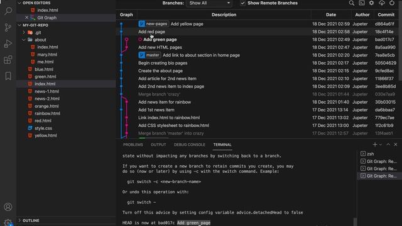Add a new terminal with plus icon
Image resolution: width=402 pixels, height=226 pixels.
[x=375, y=144]
